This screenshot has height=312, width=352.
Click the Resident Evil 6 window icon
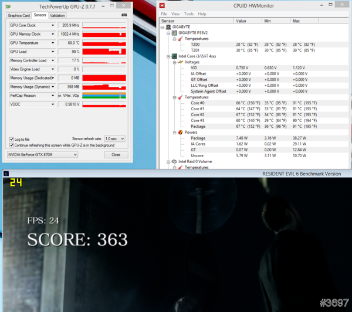(6, 174)
